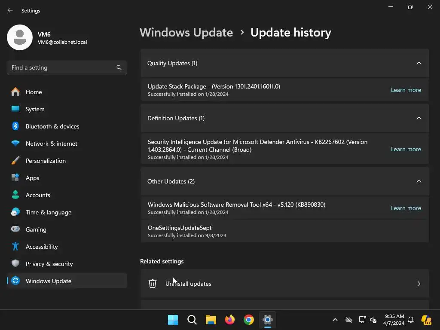This screenshot has height=330, width=440.
Task: Click the Windows Update sync icon
Action: coord(15,281)
